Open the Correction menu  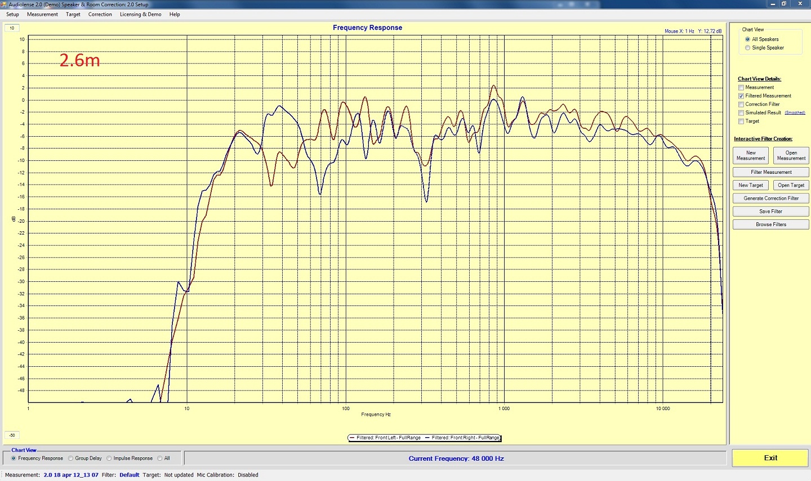100,15
